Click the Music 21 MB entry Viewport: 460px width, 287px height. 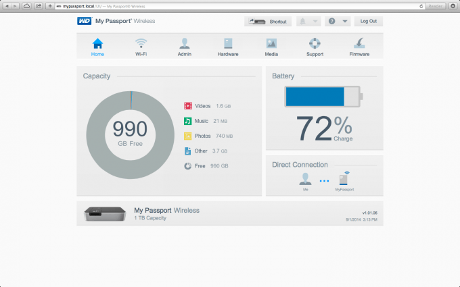pyautogui.click(x=206, y=121)
